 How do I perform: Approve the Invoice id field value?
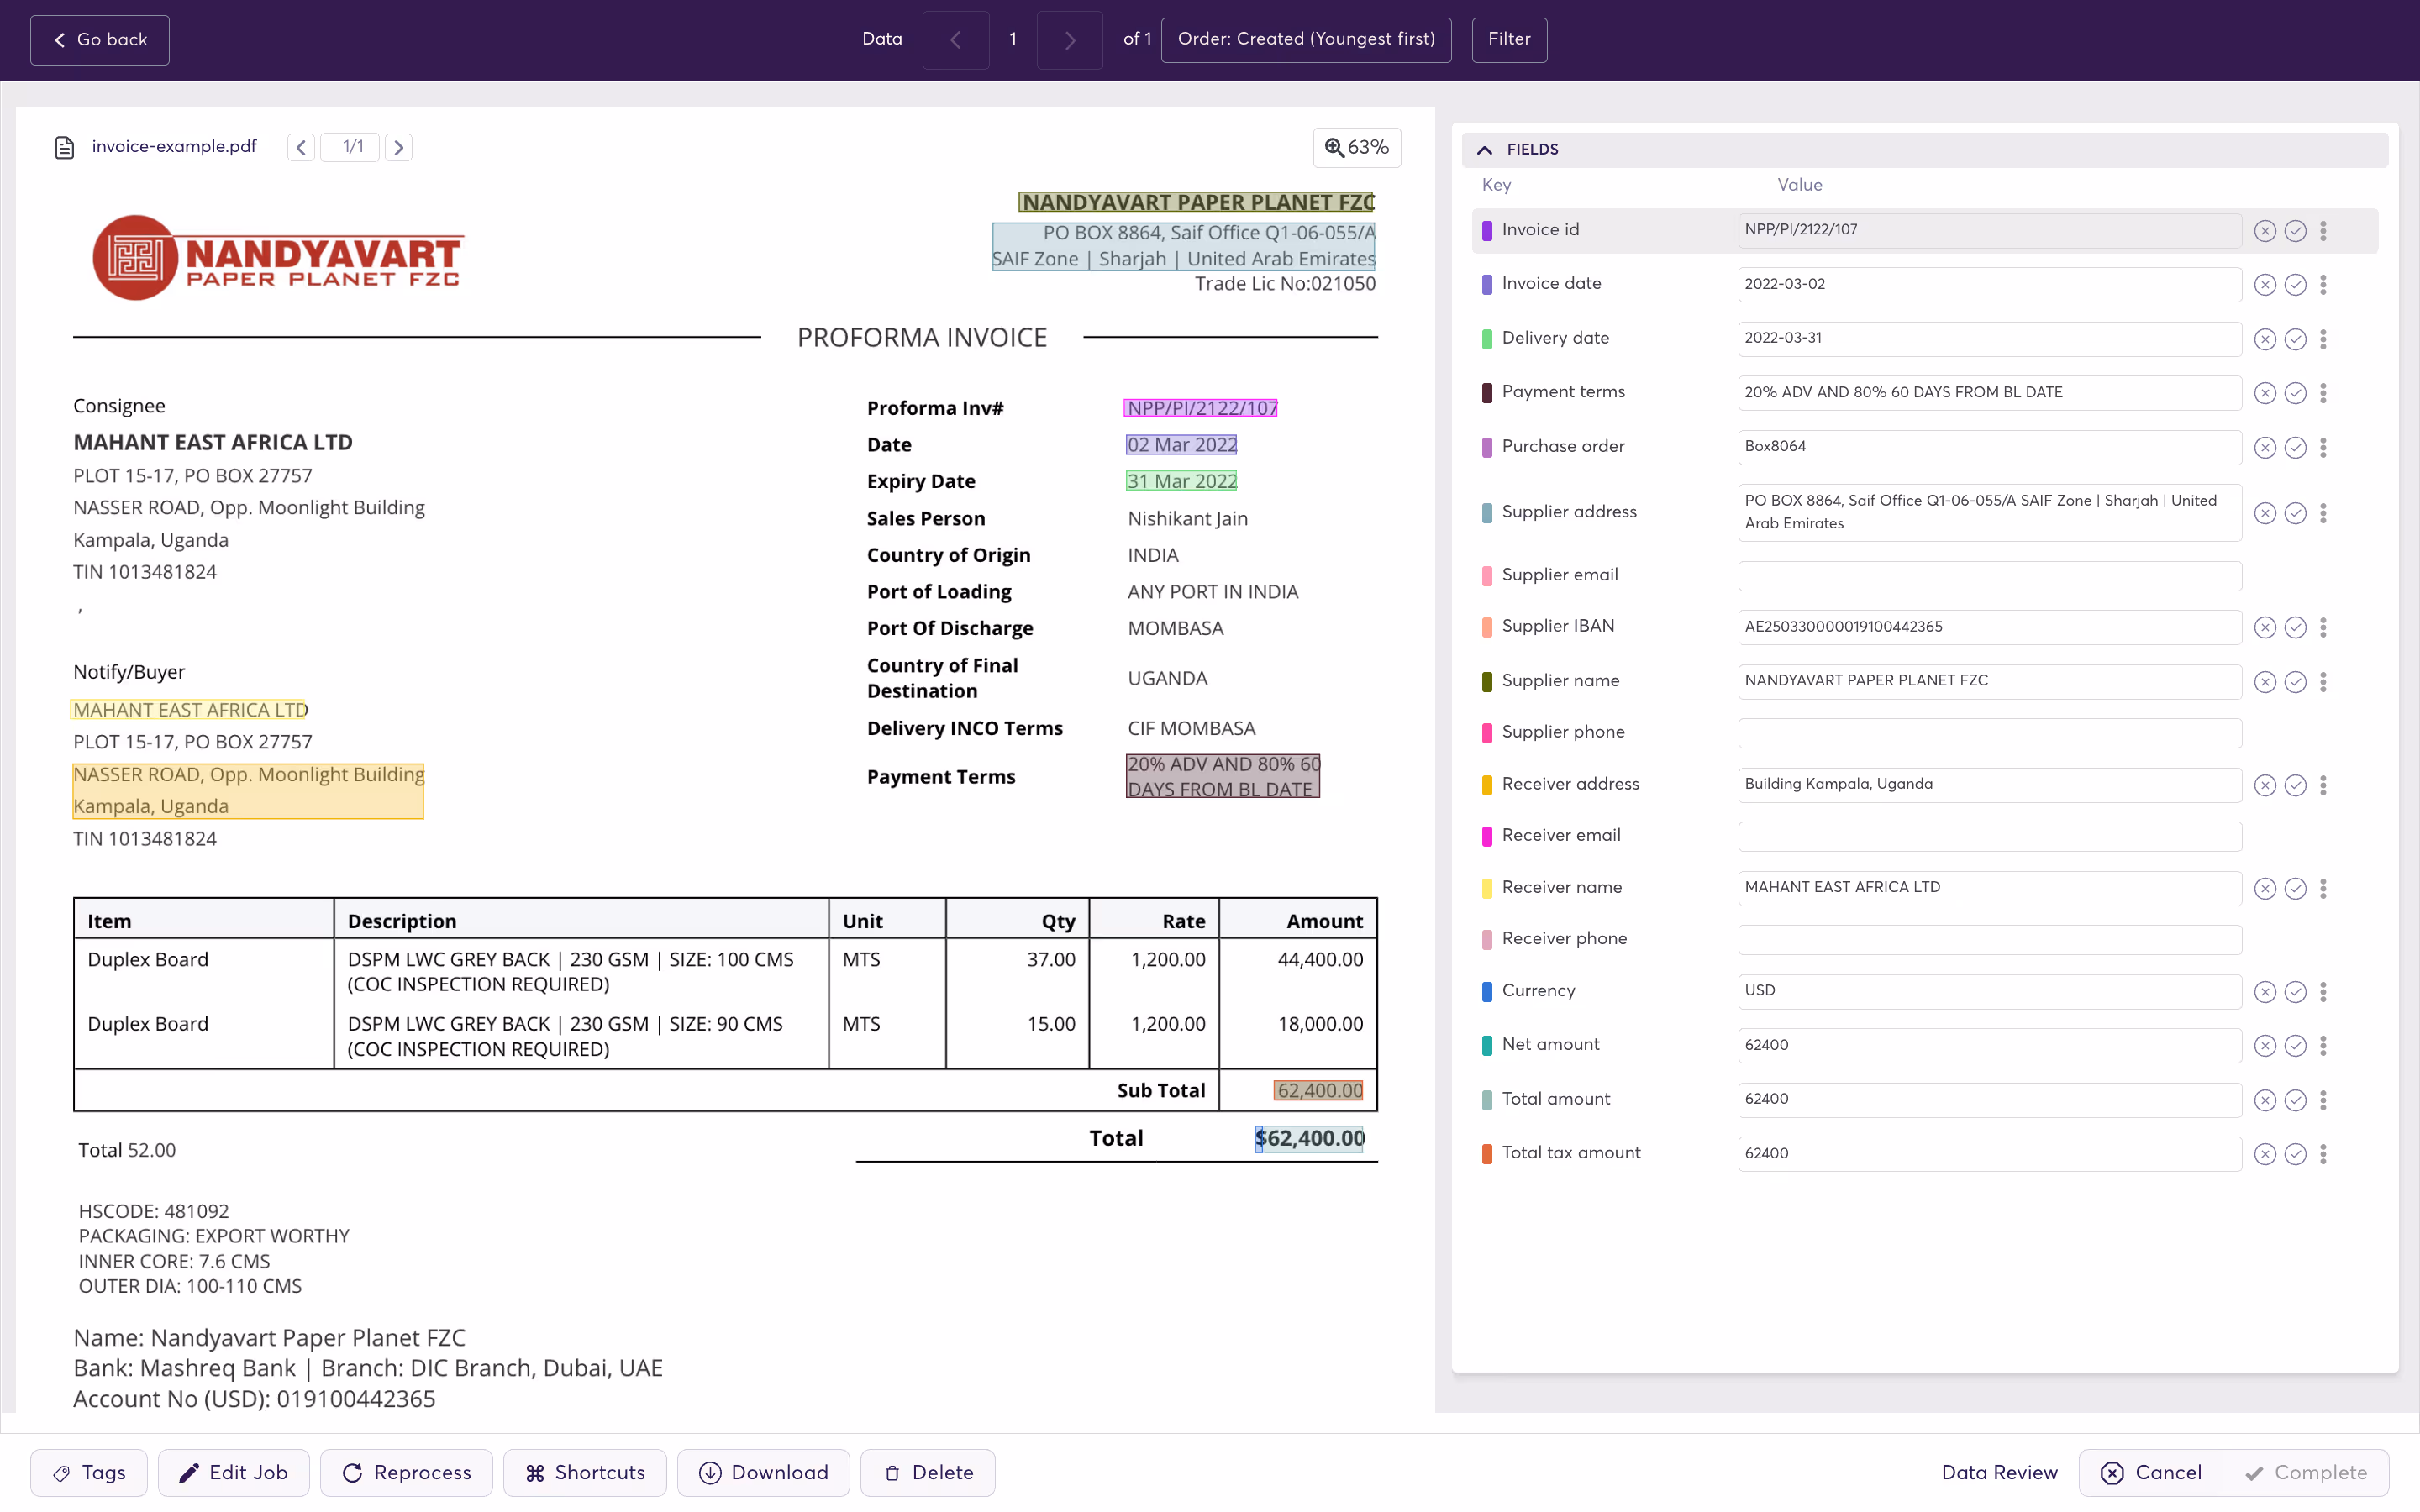pos(2296,231)
